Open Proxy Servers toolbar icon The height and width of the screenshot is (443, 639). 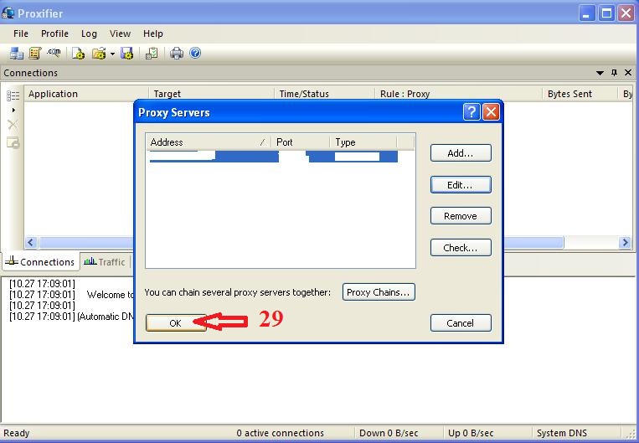16,54
